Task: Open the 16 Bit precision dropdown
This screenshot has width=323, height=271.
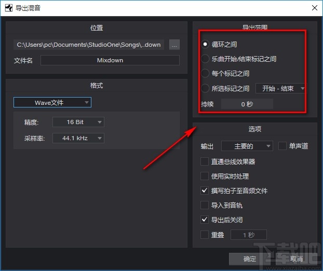Action: click(x=78, y=122)
